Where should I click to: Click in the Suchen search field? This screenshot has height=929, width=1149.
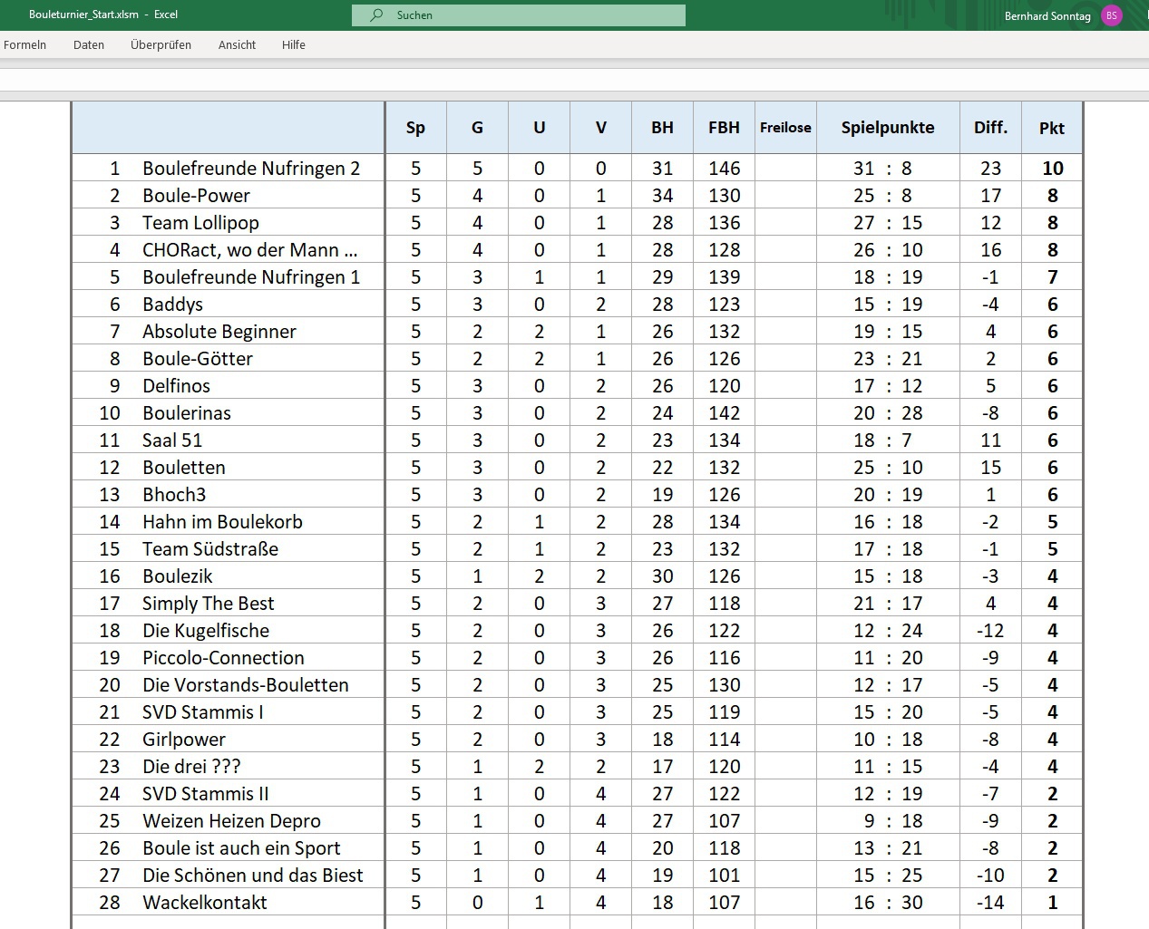526,15
